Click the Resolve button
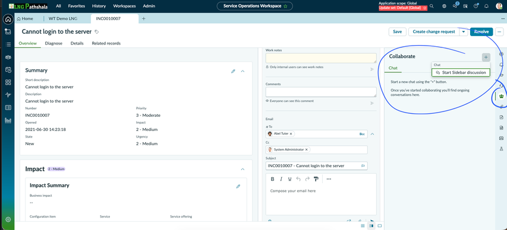Viewport: 507px width, 230px height. pyautogui.click(x=481, y=31)
